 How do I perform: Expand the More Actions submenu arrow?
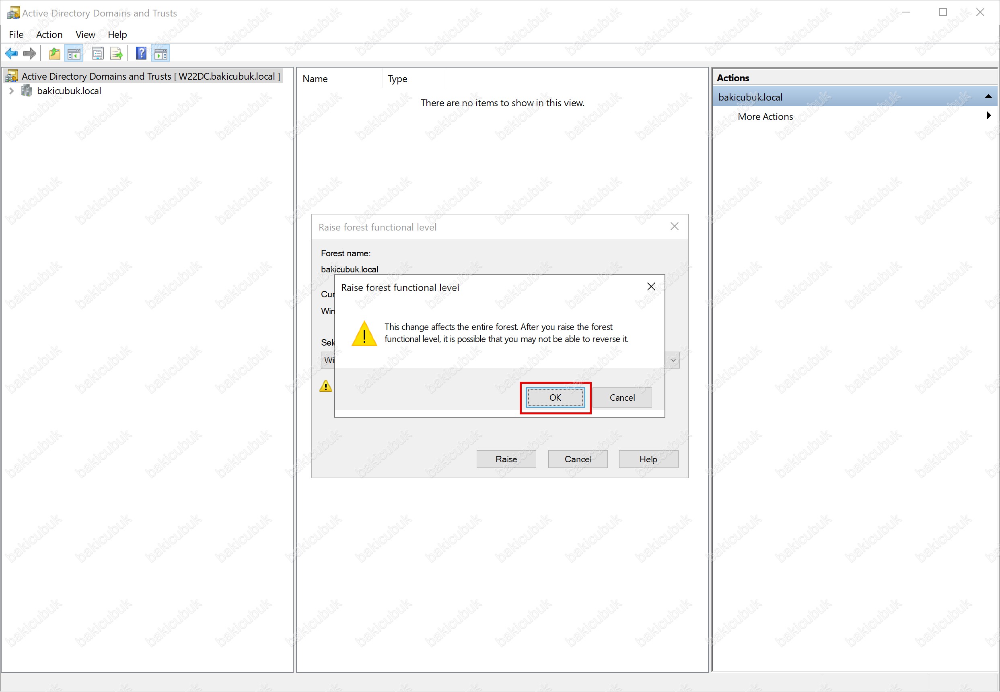click(988, 115)
